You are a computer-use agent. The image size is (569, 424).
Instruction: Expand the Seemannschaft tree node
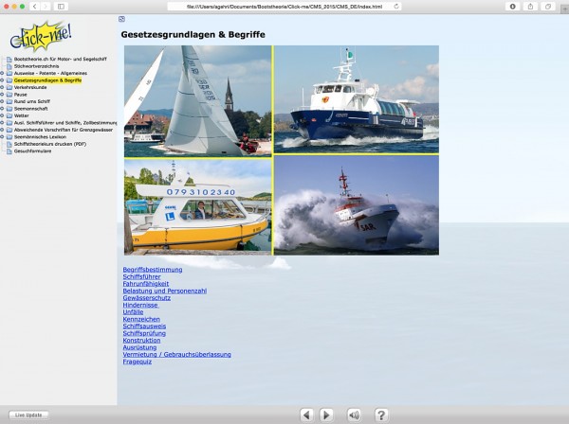(2, 109)
